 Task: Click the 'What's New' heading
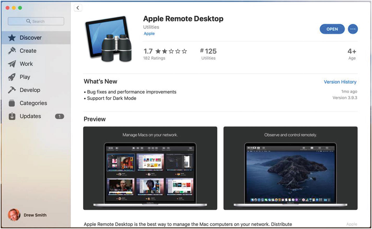coord(101,81)
